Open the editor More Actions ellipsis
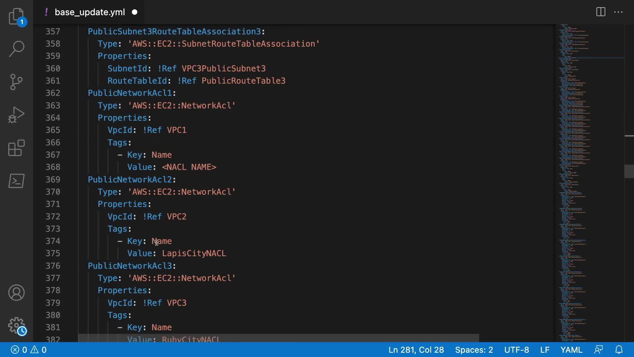Screen dimensions: 634x357 point(618,12)
